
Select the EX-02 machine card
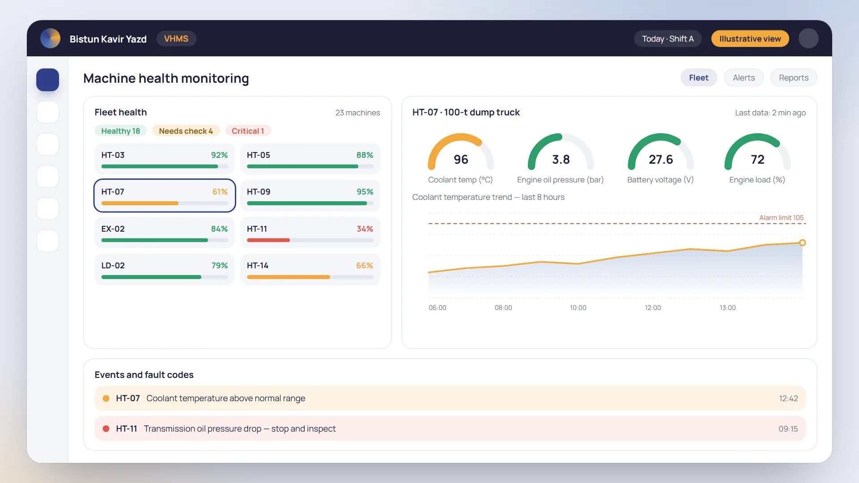point(165,233)
